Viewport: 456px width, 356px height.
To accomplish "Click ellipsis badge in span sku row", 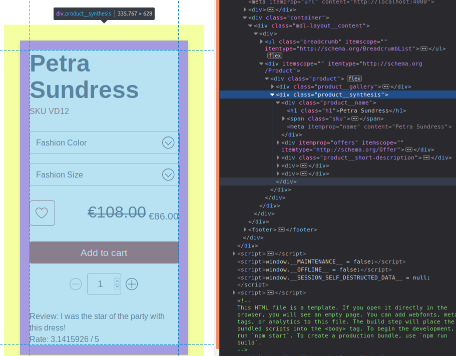I will (x=355, y=118).
